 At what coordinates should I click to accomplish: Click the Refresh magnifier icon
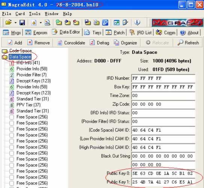click(180, 42)
